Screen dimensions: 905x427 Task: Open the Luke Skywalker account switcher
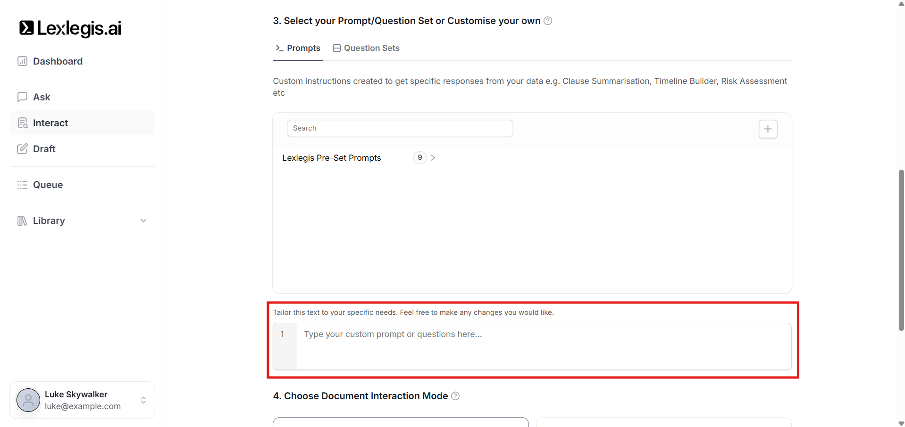point(143,400)
